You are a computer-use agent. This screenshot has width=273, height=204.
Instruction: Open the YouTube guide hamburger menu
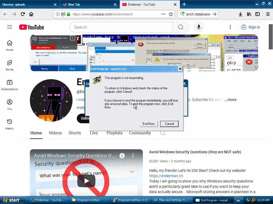click(10, 27)
